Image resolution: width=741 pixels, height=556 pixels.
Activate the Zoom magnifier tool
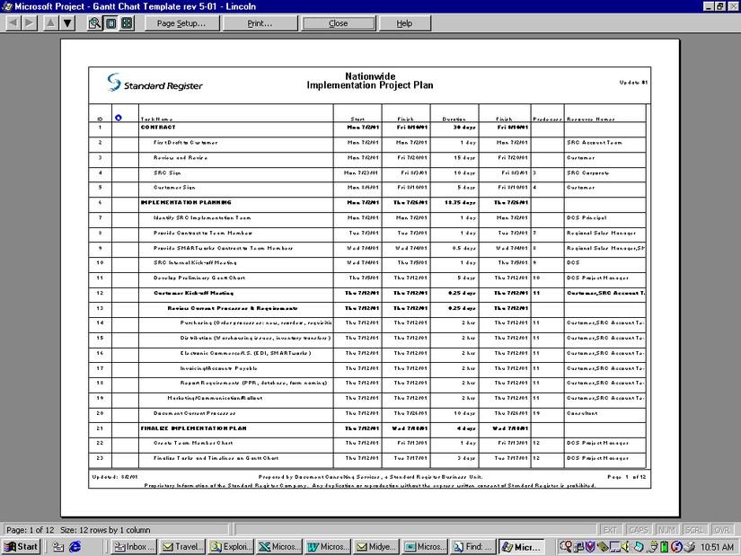tap(94, 22)
